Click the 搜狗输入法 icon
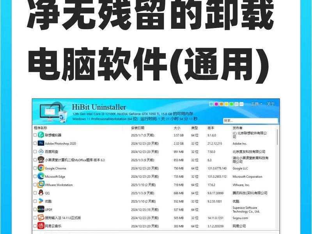The height and width of the screenshot is (234, 312). pyautogui.click(x=41, y=218)
